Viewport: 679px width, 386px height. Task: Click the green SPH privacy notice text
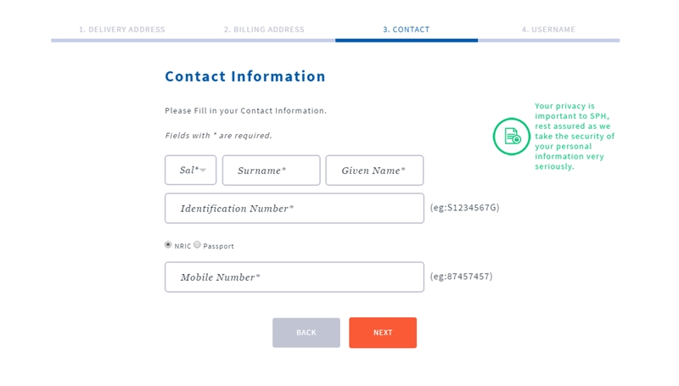(x=575, y=136)
